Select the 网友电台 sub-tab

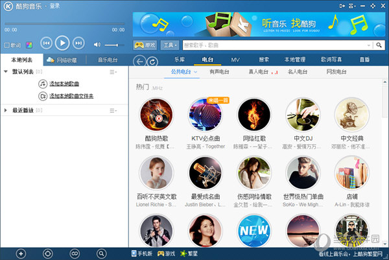336,72
